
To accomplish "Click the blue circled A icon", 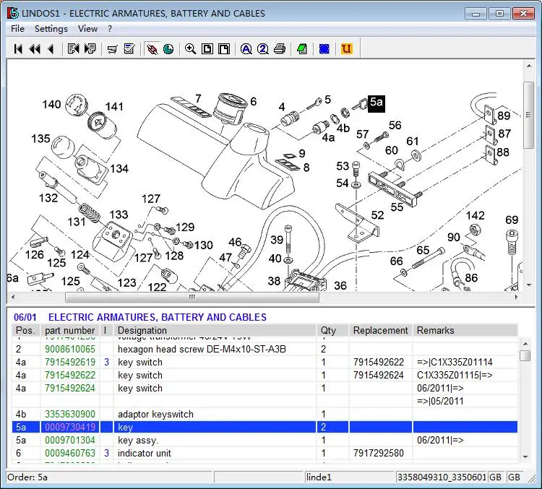I will [246, 49].
